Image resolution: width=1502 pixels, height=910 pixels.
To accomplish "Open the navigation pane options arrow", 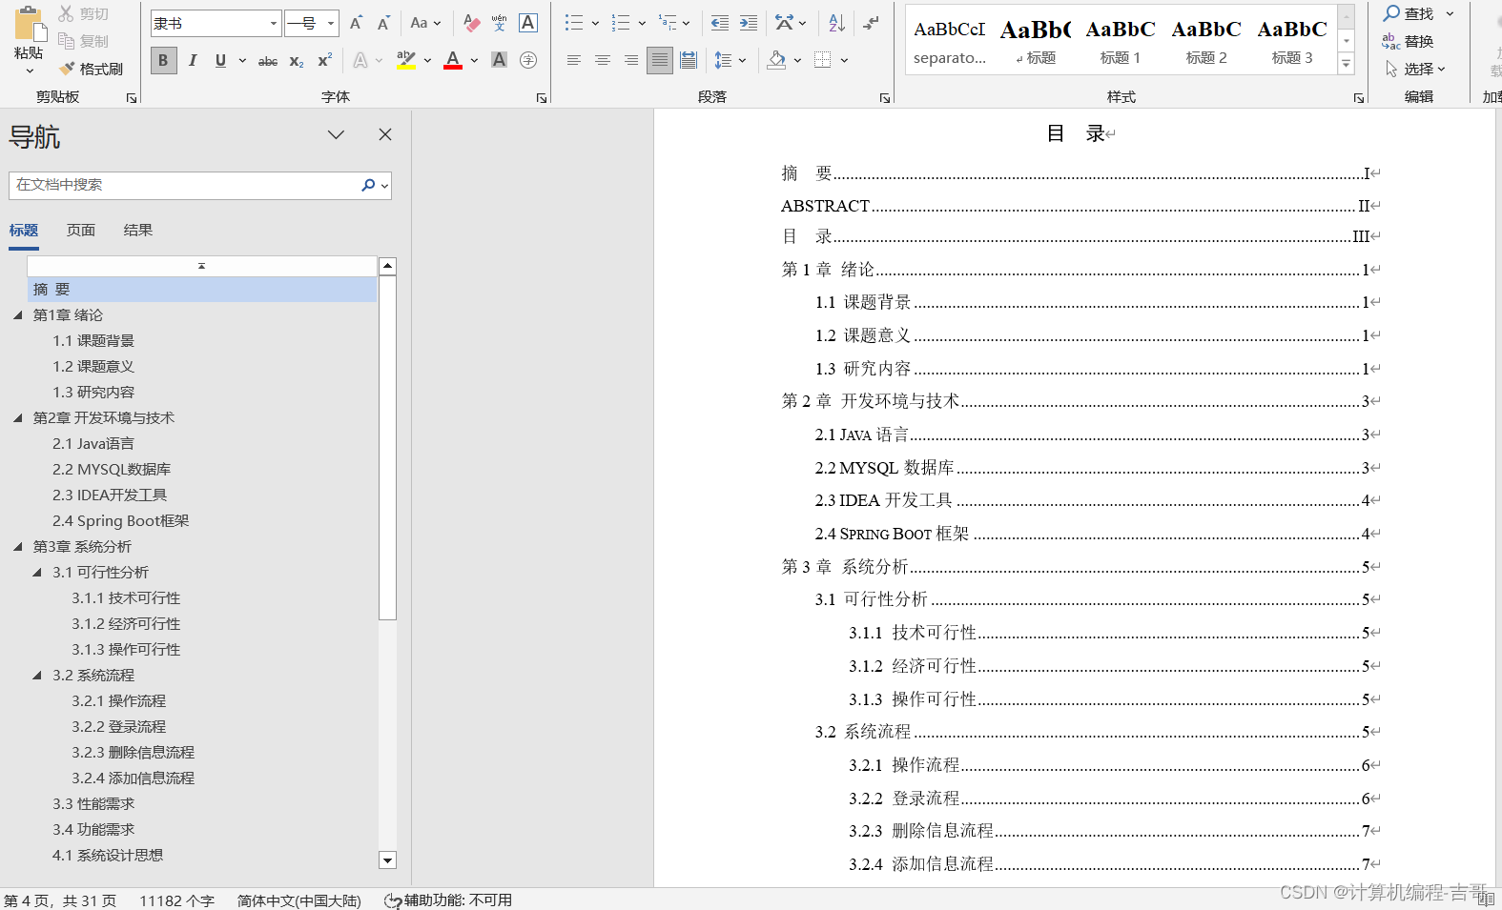I will tap(336, 134).
